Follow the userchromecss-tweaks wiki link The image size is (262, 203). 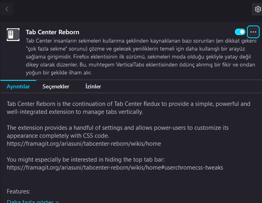(x=115, y=167)
